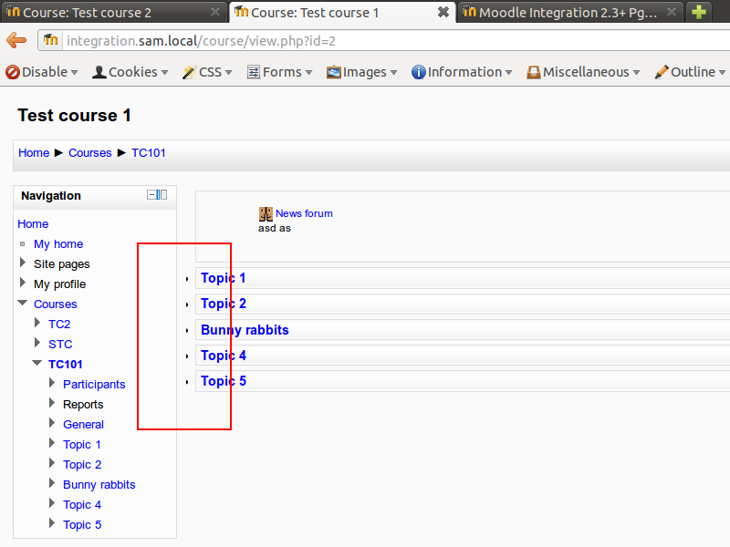Toggle the Topic 2 section in course content
This screenshot has width=730, height=547.
(187, 304)
